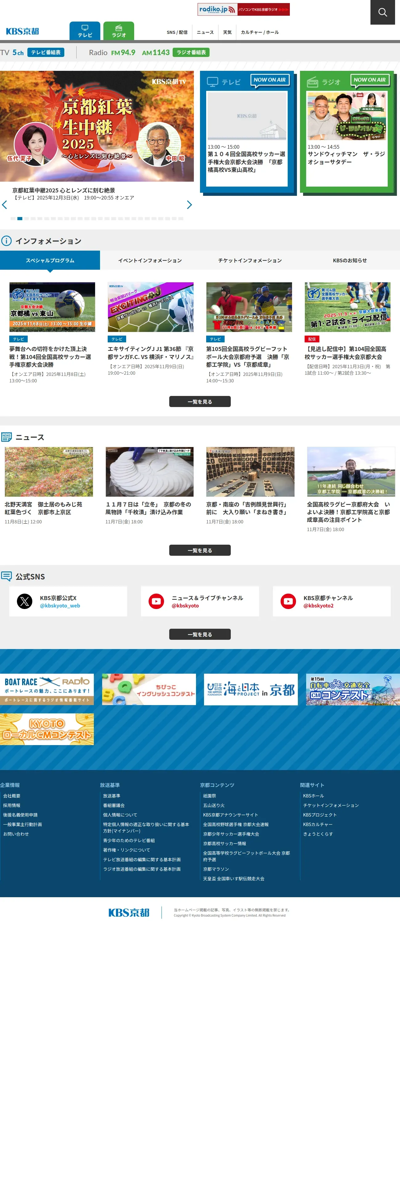This screenshot has height=1186, width=400.
Task: Open ちびっこイングリッシュコンテスト banner
Action: click(149, 689)
